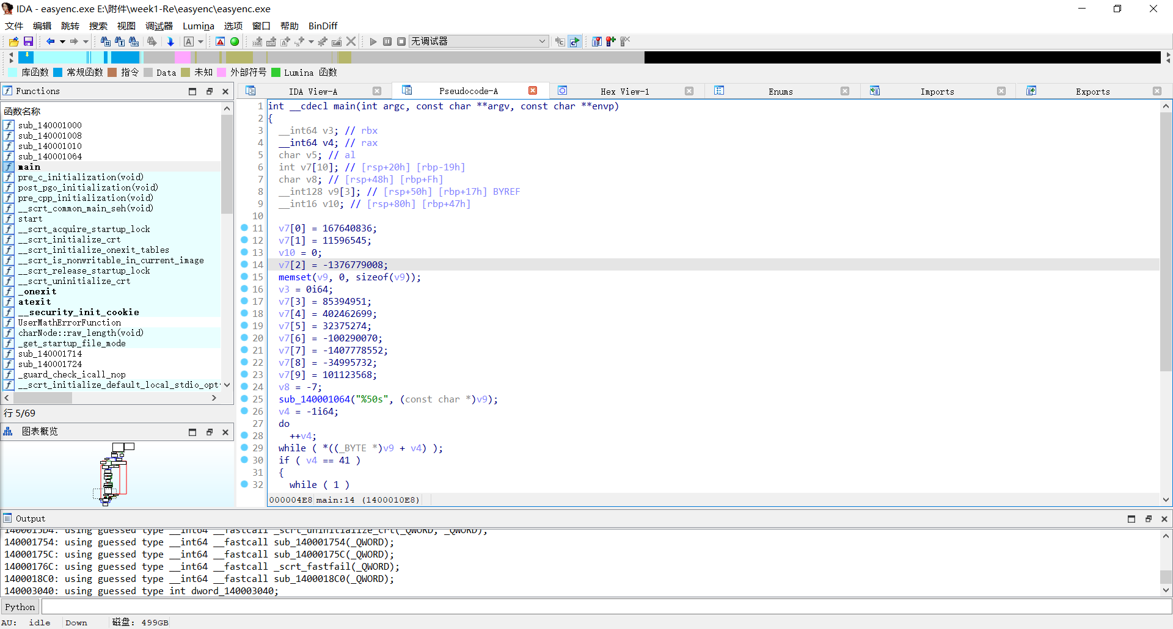The height and width of the screenshot is (629, 1173).
Task: Open the Lumina menu
Action: click(x=199, y=26)
